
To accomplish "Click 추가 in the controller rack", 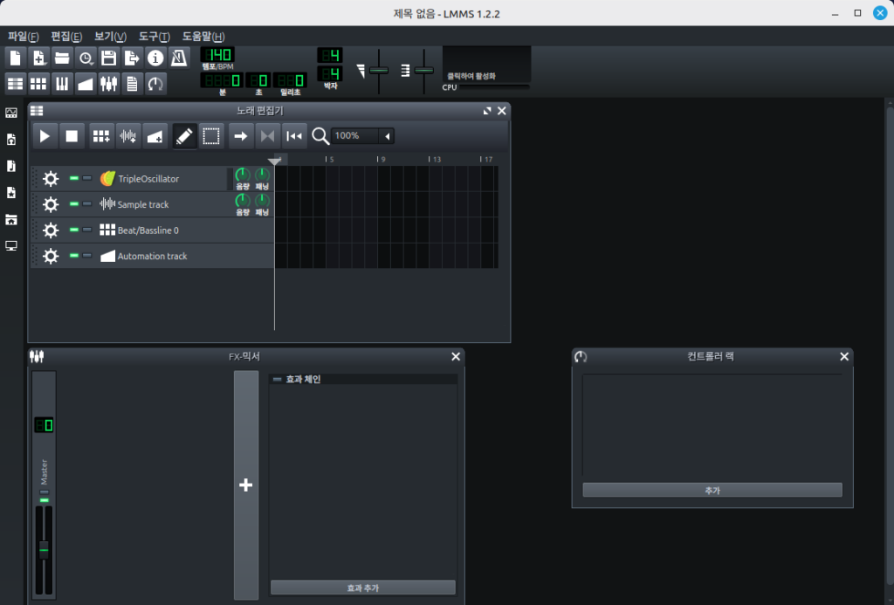I will [712, 490].
